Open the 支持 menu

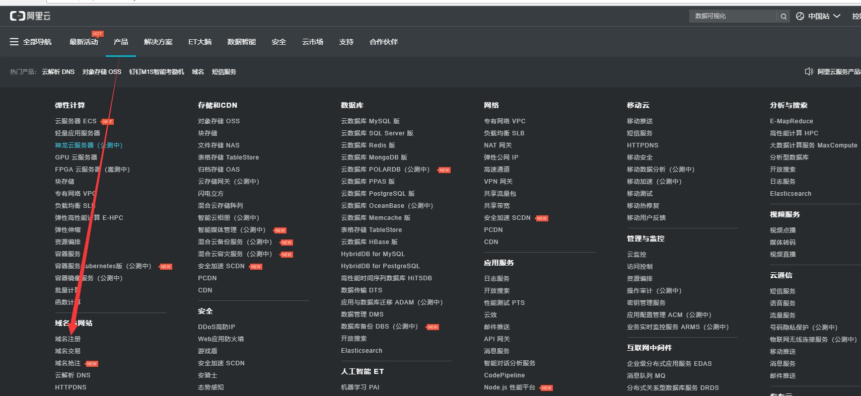tap(346, 42)
